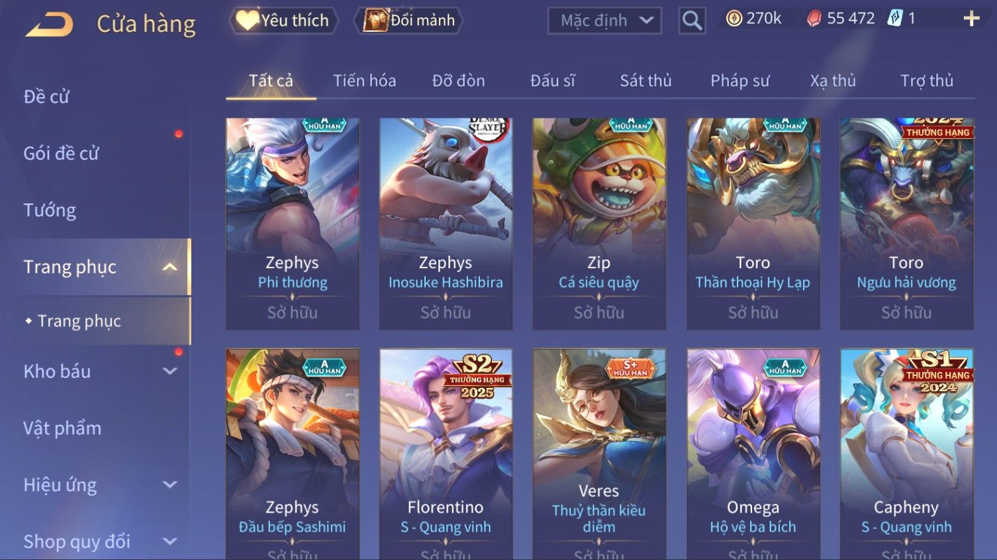Expand the Hiệu ứng sidebar section
The image size is (997, 560).
[169, 485]
